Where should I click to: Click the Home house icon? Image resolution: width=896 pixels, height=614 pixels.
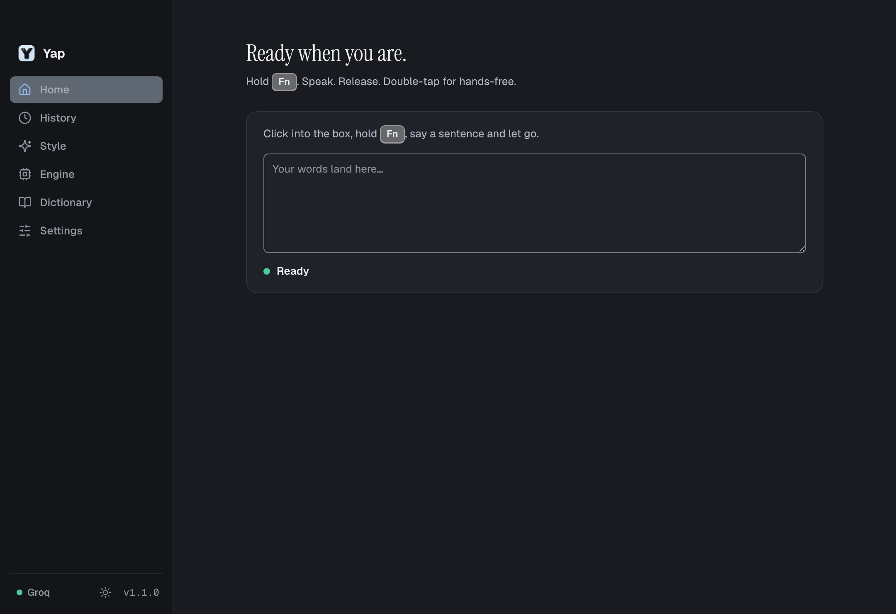[x=25, y=89]
